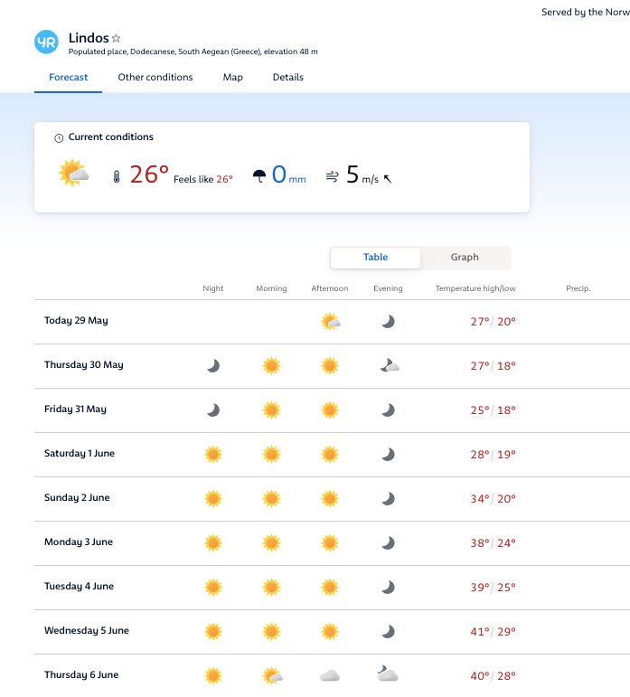Expand the Today 29 May forecast row
The image size is (630, 697).
tap(77, 321)
